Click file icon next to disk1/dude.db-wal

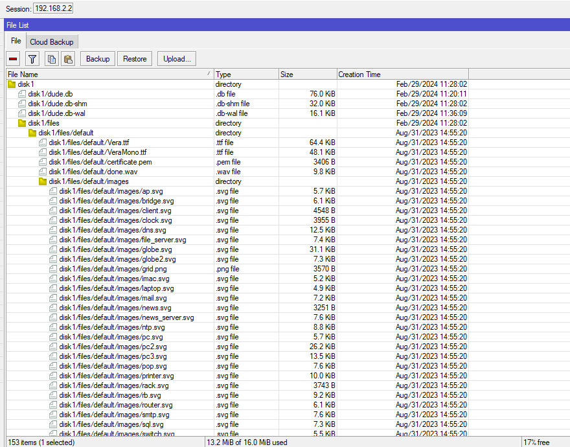click(22, 113)
